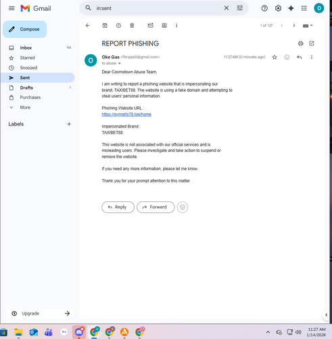Click the Move to icon

(x=164, y=26)
